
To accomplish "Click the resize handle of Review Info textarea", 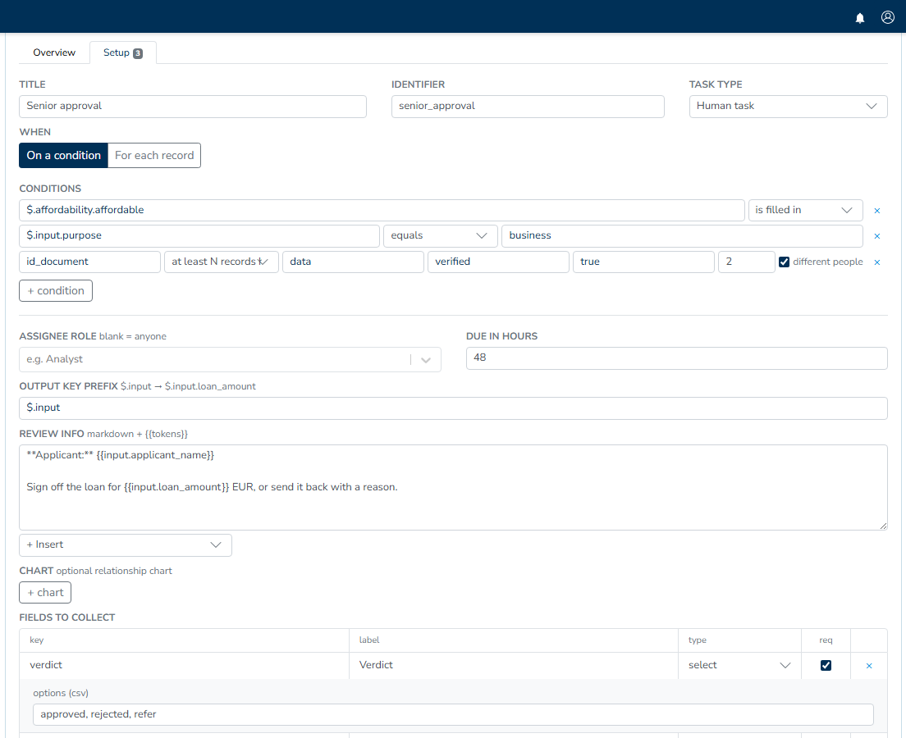I will (x=884, y=526).
